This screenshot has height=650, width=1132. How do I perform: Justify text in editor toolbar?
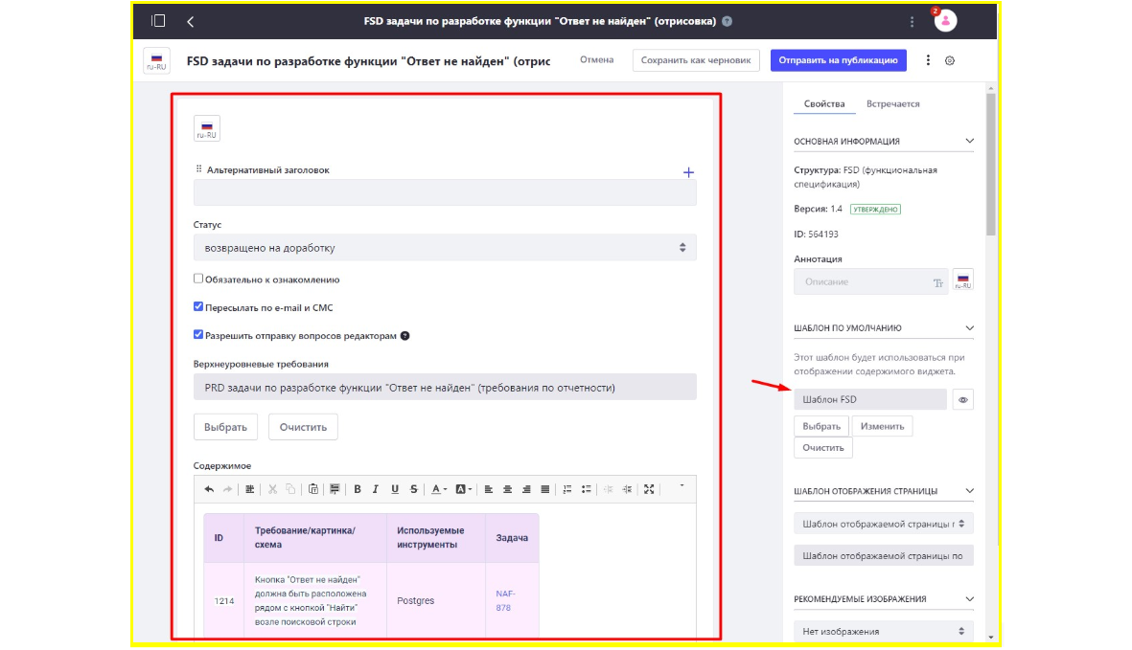click(545, 489)
